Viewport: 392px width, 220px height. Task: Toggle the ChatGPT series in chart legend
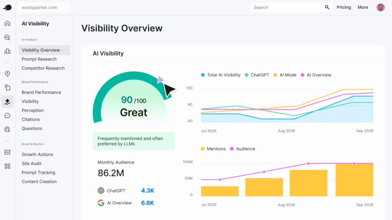point(257,75)
